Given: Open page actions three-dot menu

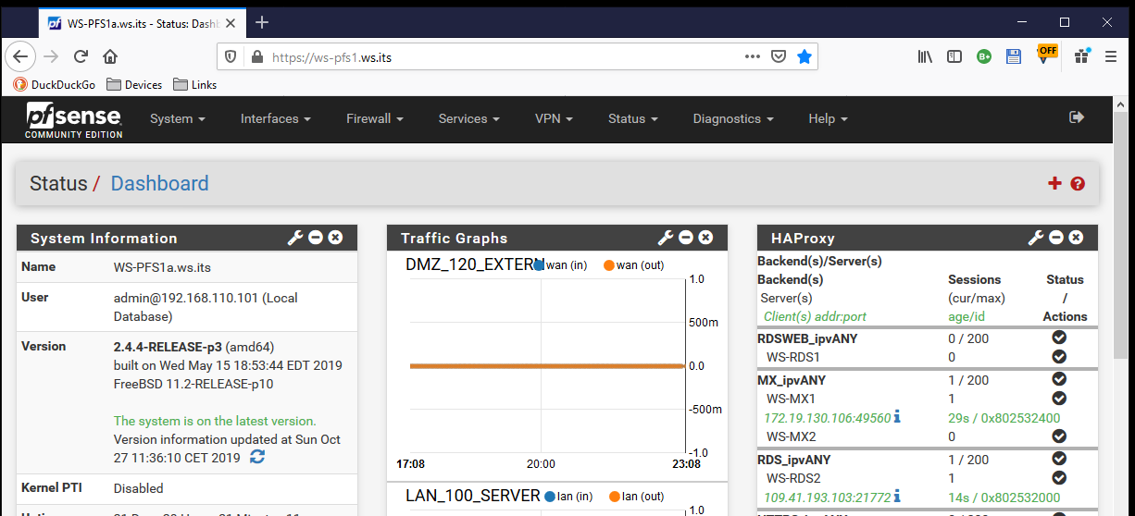Looking at the screenshot, I should 753,56.
